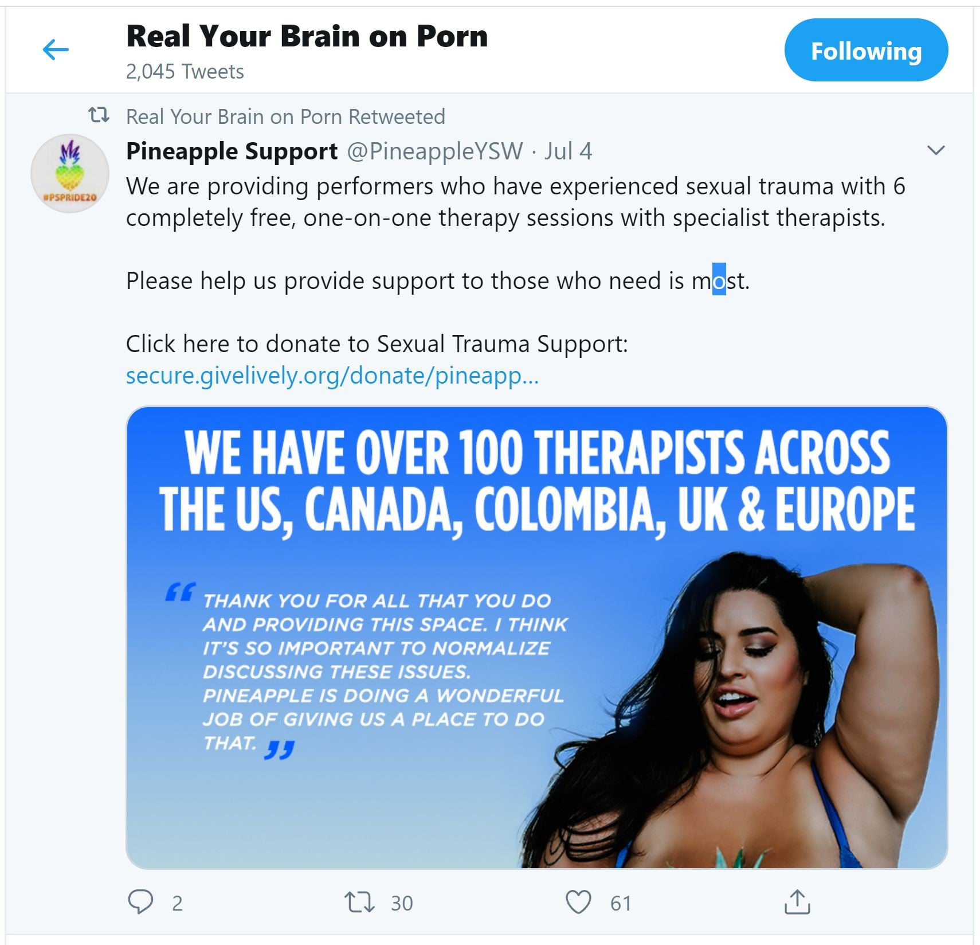
Task: Click the retweet indicator icon above the tweet
Action: tap(99, 115)
